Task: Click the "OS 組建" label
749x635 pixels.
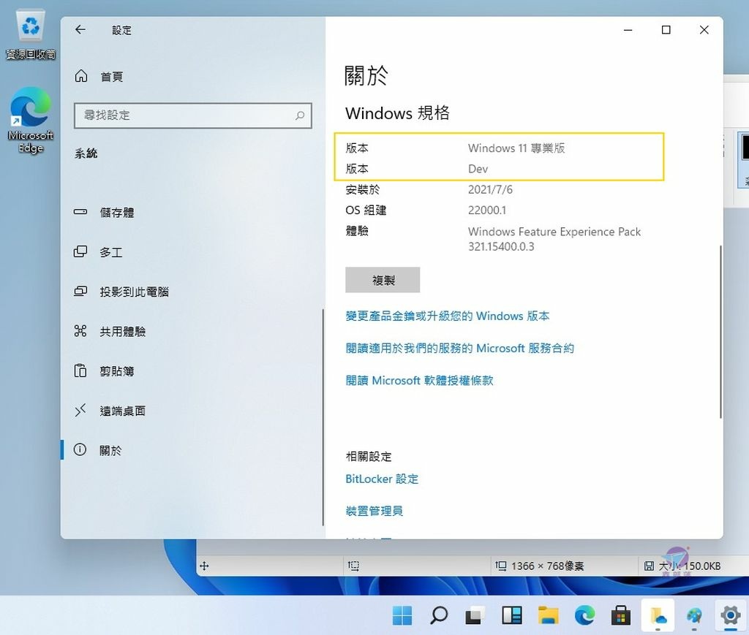Action: tap(366, 210)
